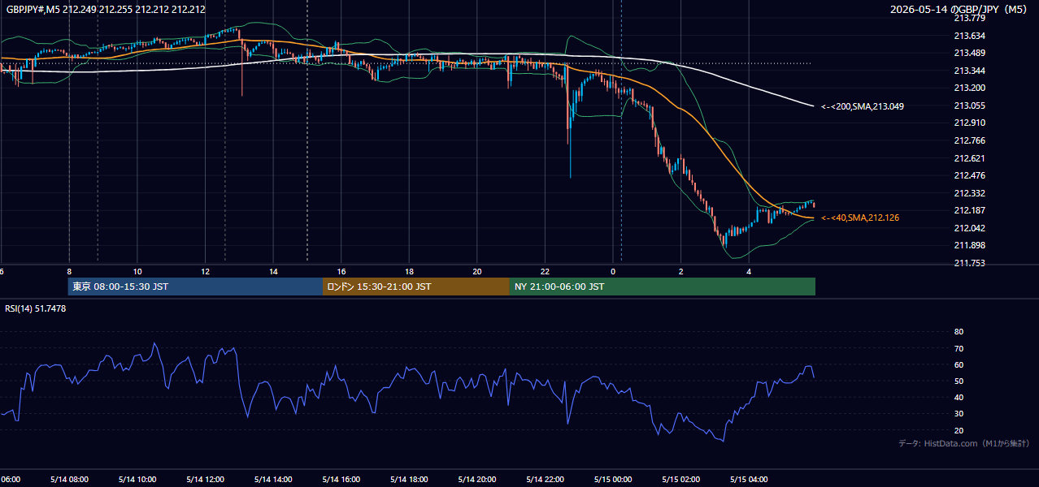Click price axis label 213.055
The width and height of the screenshot is (1039, 487).
coord(969,106)
